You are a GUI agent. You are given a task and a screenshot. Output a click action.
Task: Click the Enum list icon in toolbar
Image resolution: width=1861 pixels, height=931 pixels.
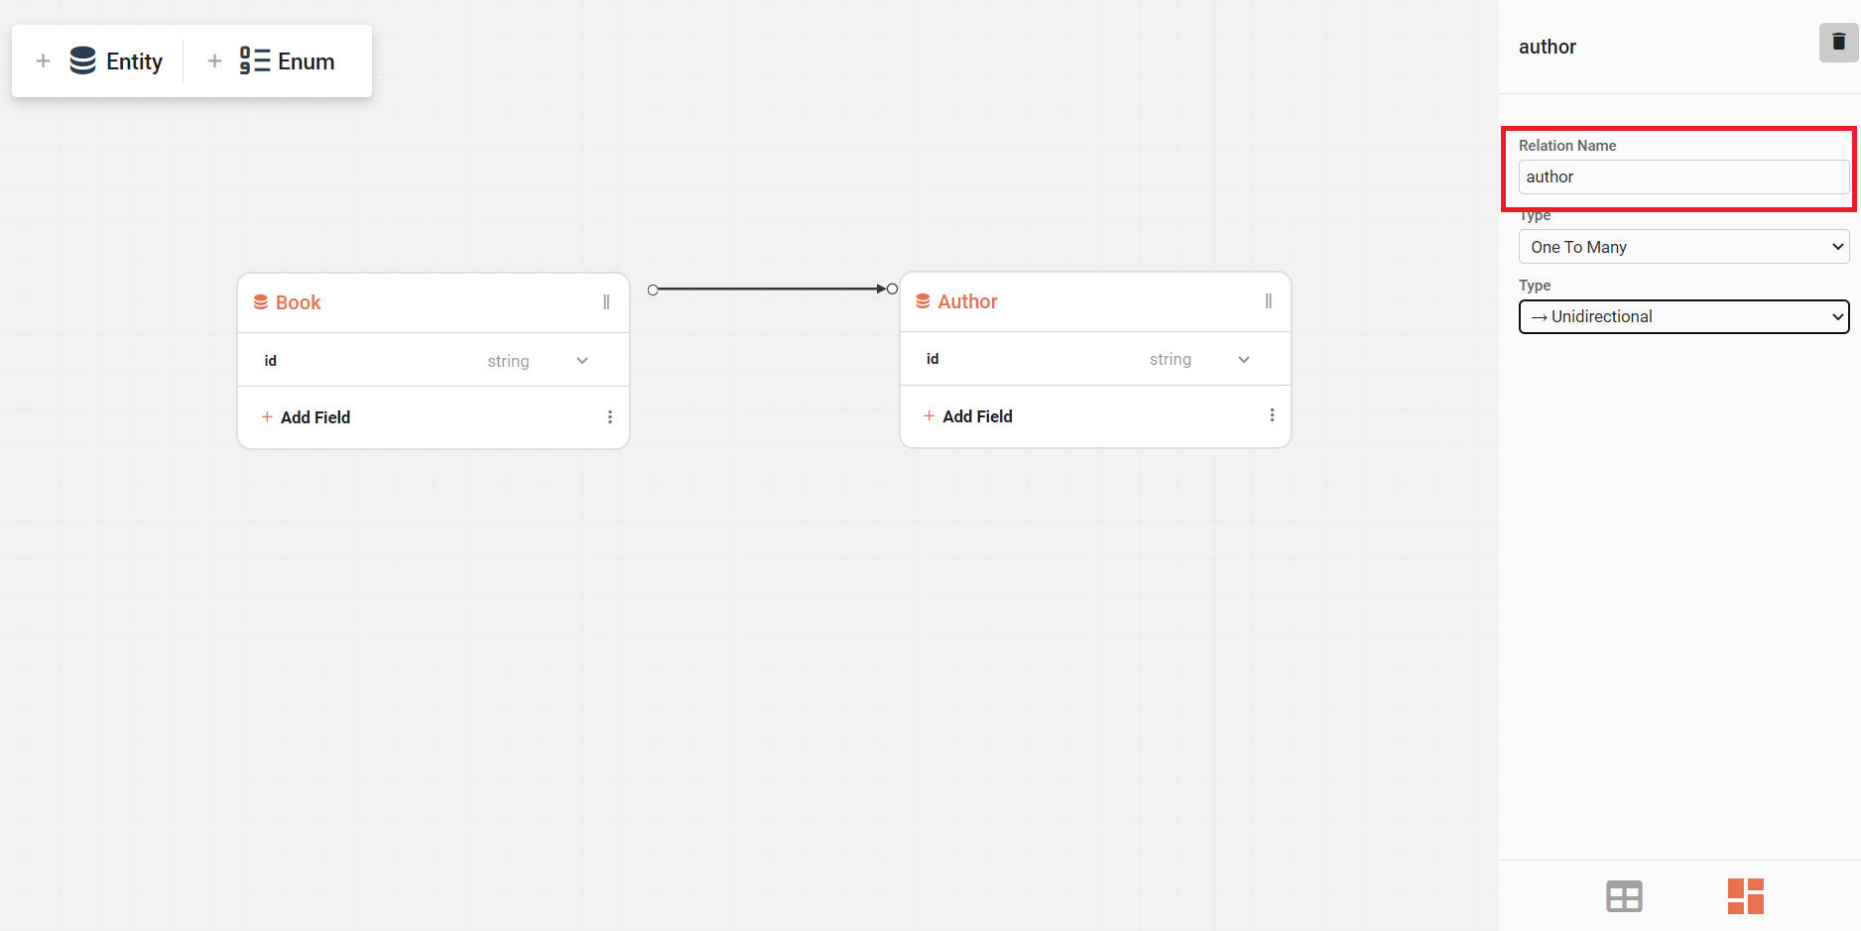click(x=254, y=61)
